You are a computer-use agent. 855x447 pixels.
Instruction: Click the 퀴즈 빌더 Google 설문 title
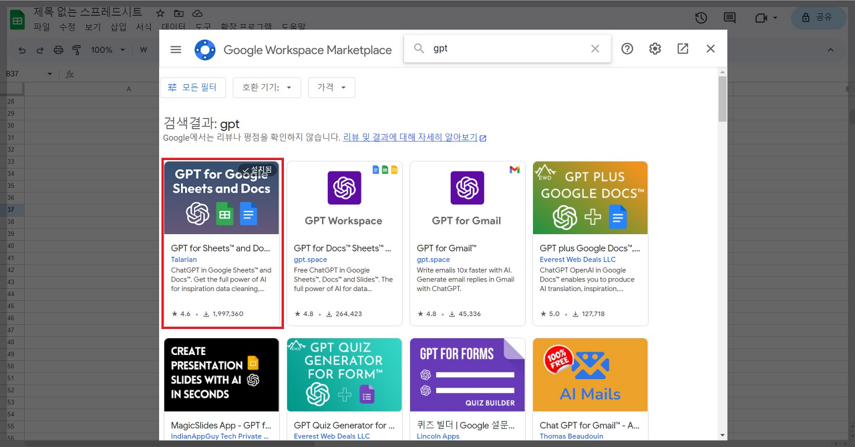point(466,425)
